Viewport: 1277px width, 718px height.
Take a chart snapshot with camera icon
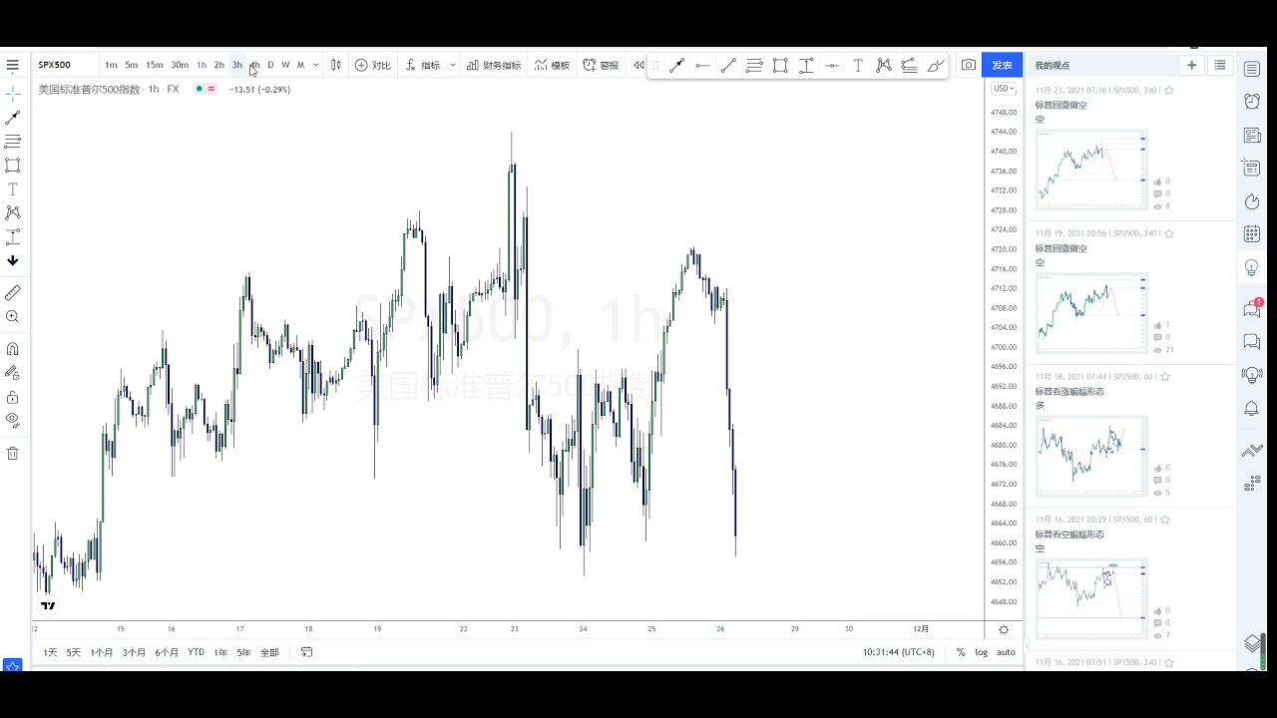[969, 65]
